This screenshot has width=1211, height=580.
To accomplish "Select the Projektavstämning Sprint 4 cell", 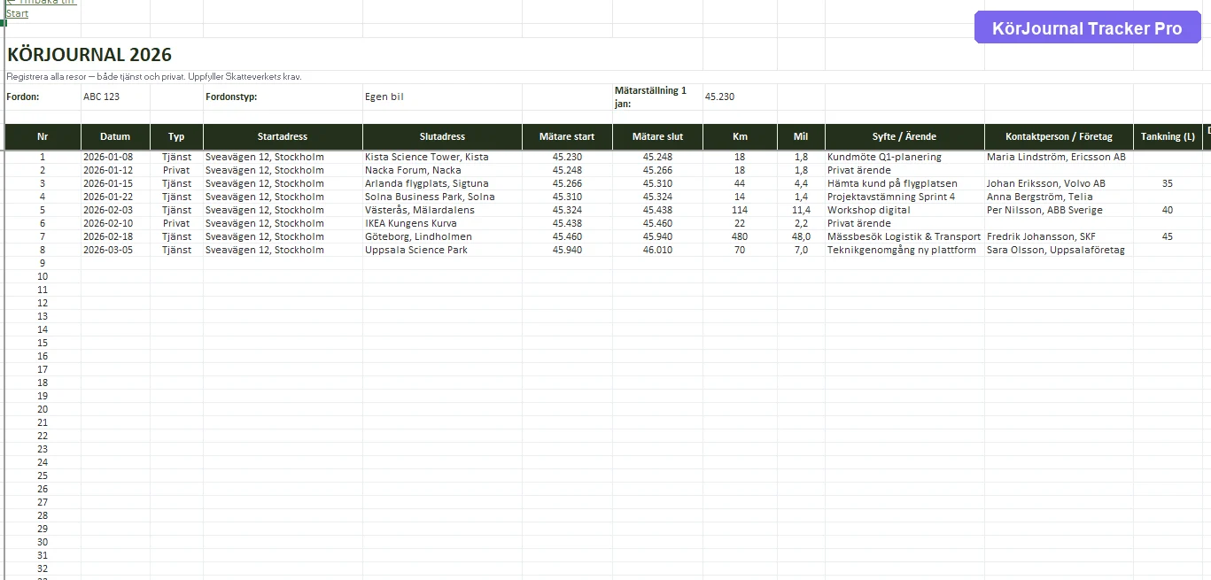I will 904,197.
